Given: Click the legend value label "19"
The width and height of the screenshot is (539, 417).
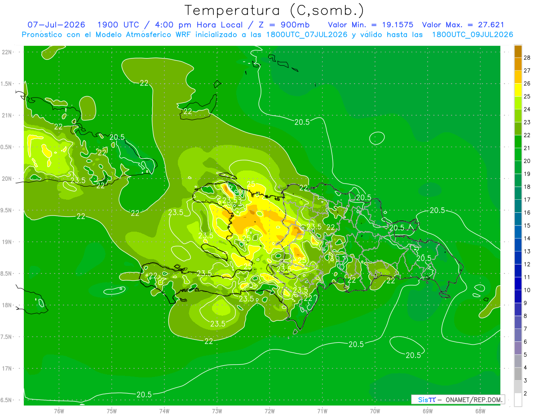Looking at the screenshot, I should pos(528,174).
